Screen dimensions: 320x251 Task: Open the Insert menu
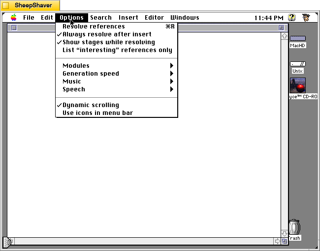[128, 18]
